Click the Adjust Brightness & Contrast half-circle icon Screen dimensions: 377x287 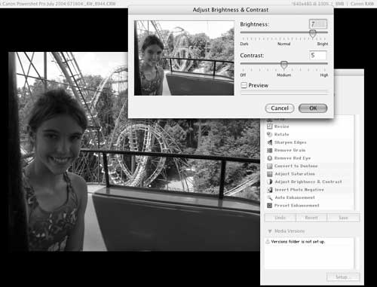pos(269,182)
